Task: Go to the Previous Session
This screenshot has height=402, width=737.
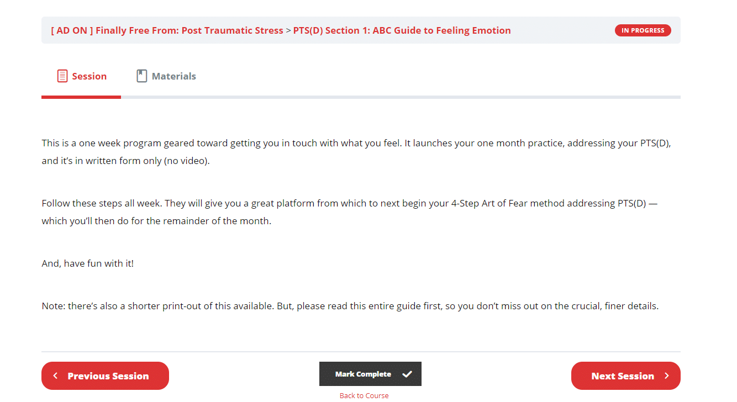Action: [x=105, y=376]
